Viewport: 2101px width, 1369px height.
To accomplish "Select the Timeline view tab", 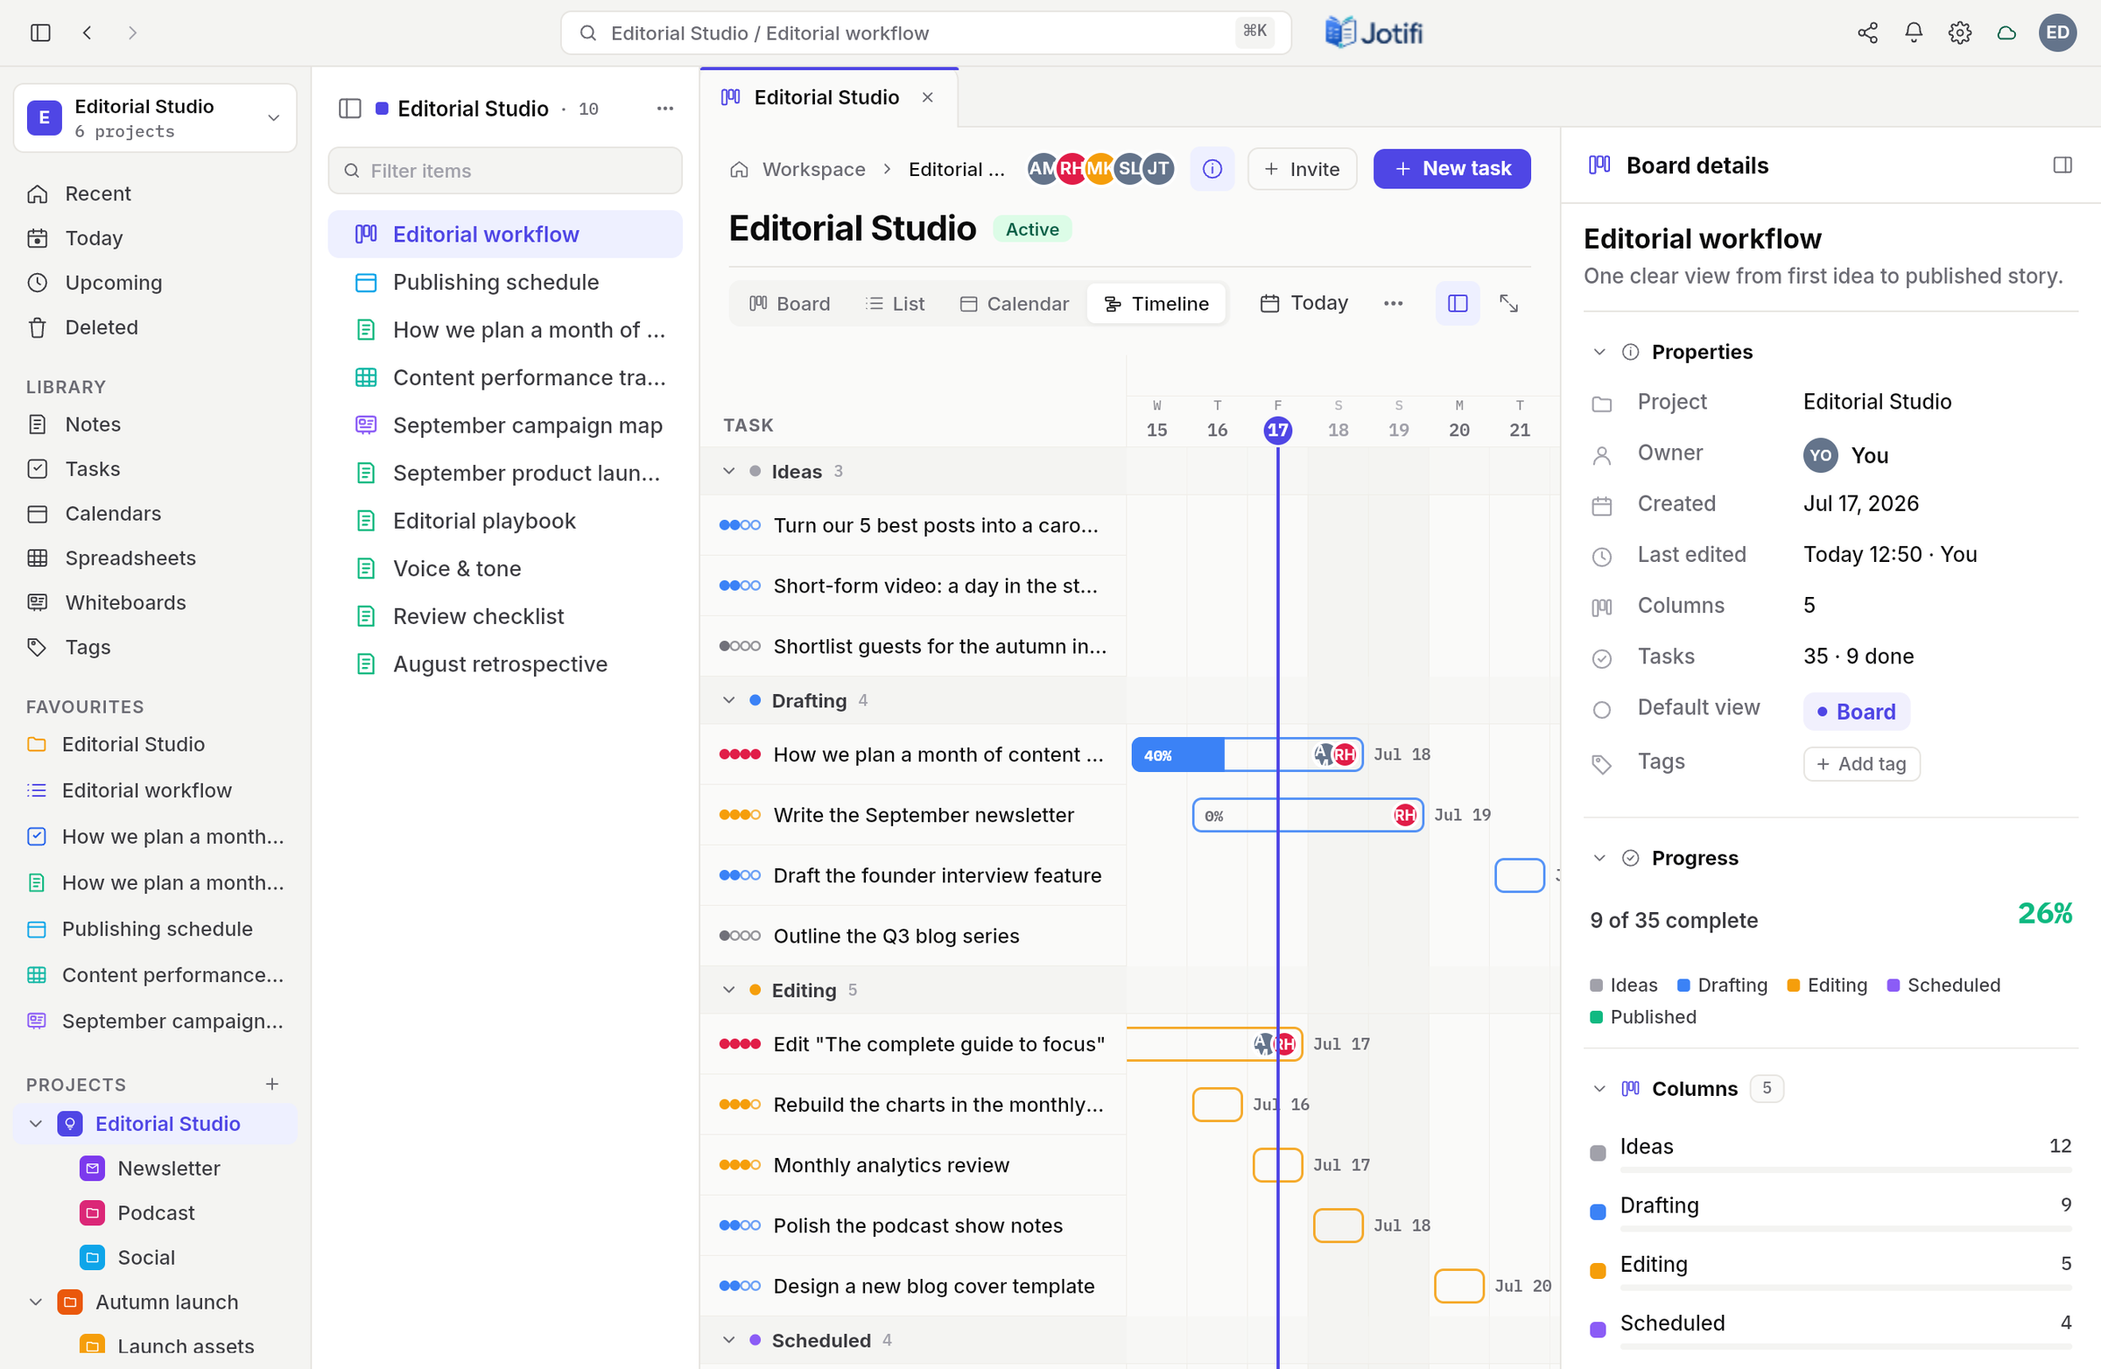I will (x=1156, y=304).
